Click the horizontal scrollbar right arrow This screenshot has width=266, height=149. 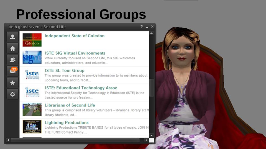(146, 140)
